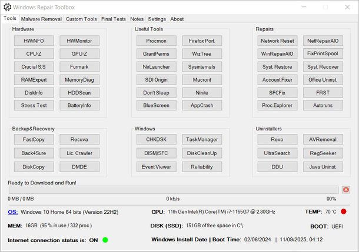This screenshot has height=252, width=359.
Task: Run Crucial S.S tool
Action: [x=34, y=67]
